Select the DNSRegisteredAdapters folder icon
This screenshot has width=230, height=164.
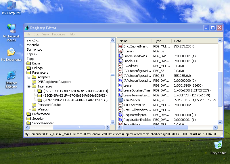(34, 82)
